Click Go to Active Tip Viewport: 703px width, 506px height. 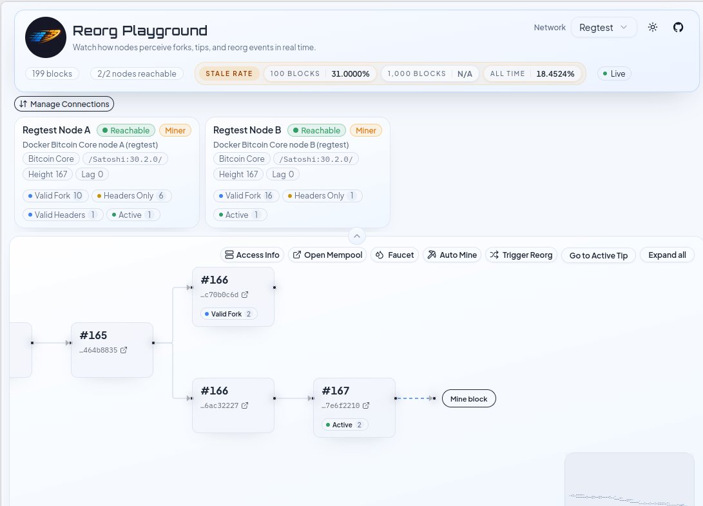click(x=599, y=255)
